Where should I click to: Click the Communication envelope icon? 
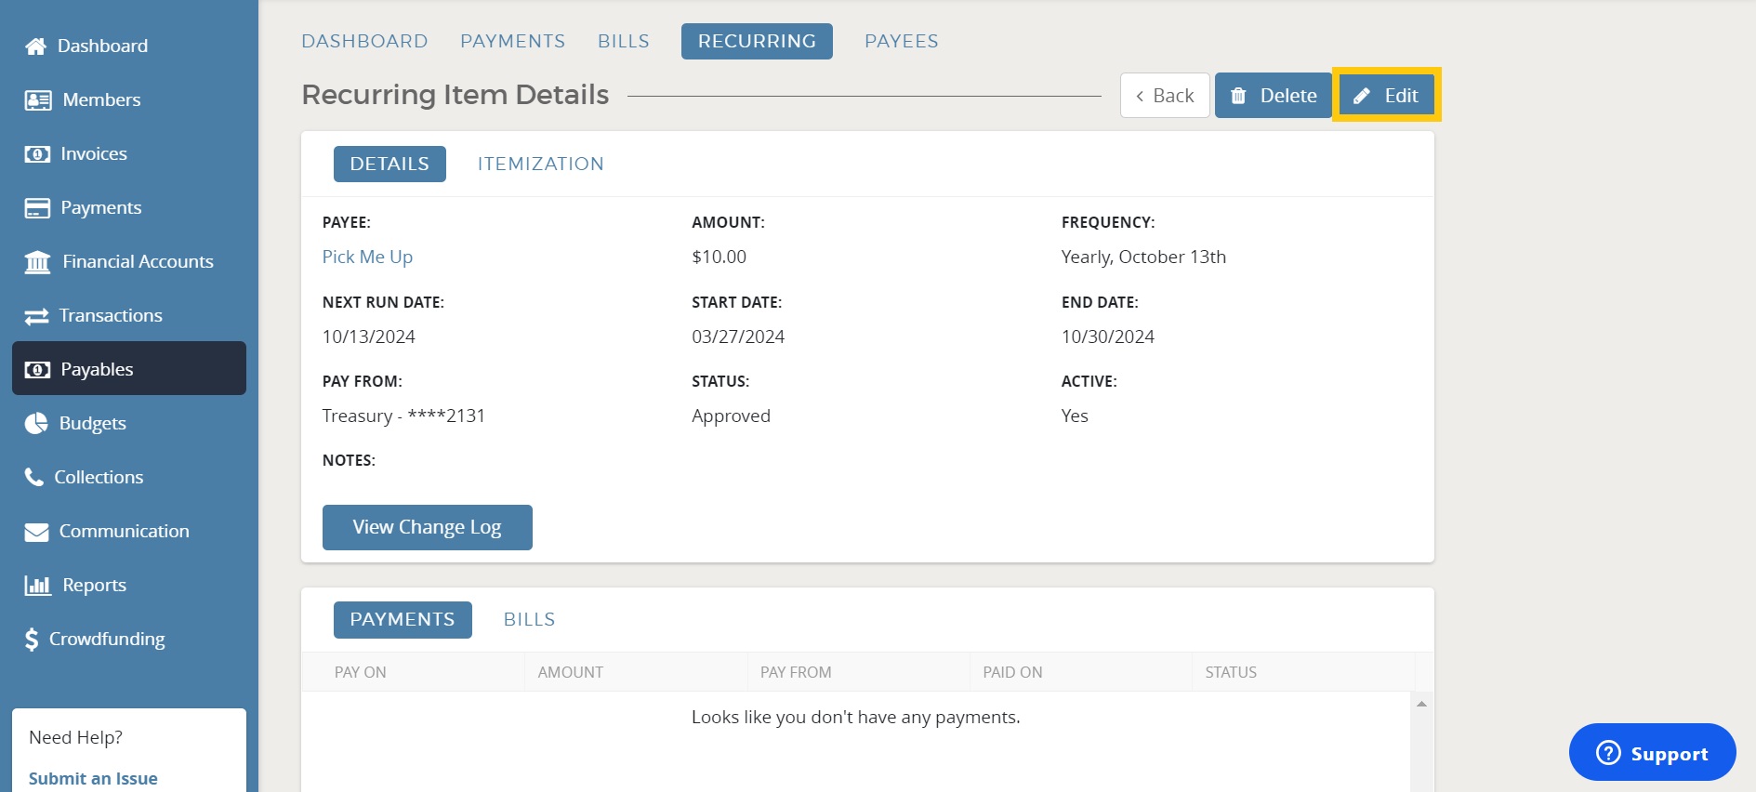point(36,532)
